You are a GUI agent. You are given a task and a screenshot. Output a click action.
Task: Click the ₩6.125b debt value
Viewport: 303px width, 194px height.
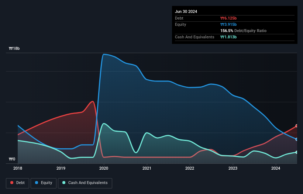click(x=228, y=18)
